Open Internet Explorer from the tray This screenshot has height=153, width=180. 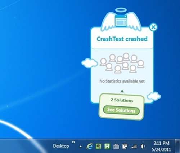(90, 147)
